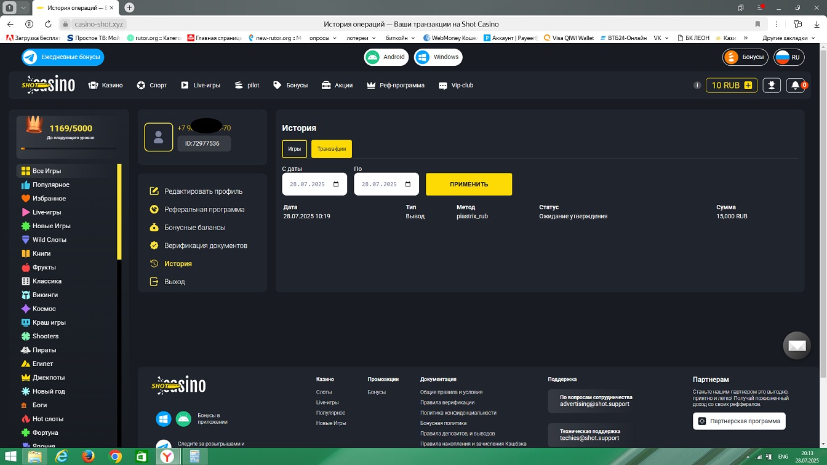Click the Telegram daily bonuses icon
The height and width of the screenshot is (465, 827).
(30, 57)
